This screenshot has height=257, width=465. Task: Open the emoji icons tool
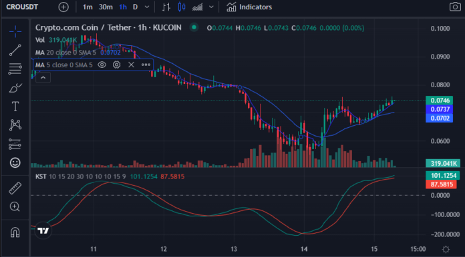tap(15, 162)
